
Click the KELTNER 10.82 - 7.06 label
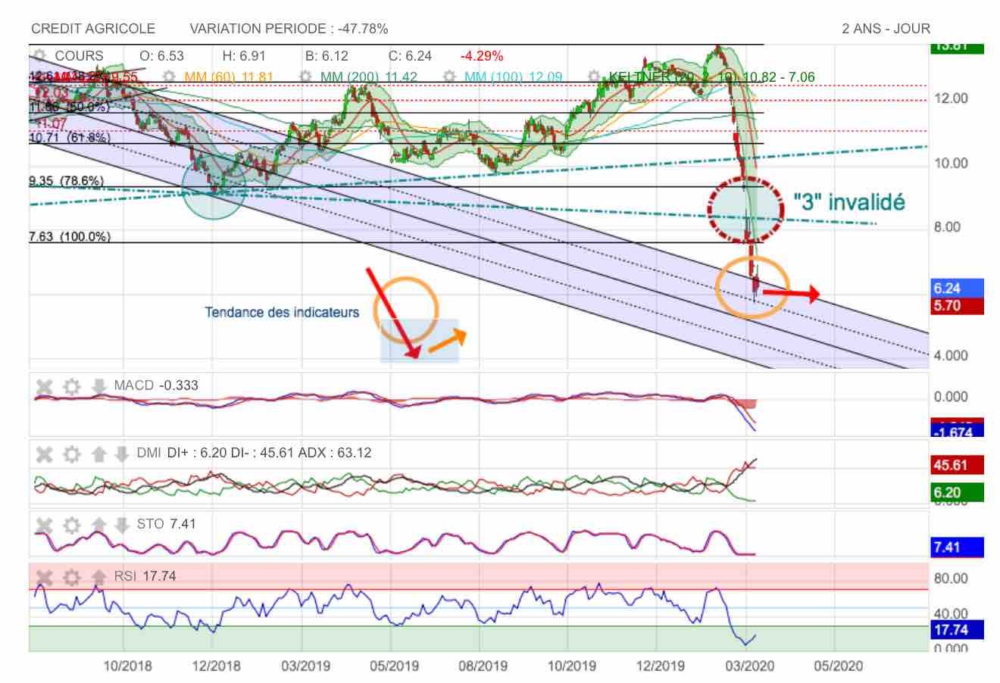click(712, 77)
